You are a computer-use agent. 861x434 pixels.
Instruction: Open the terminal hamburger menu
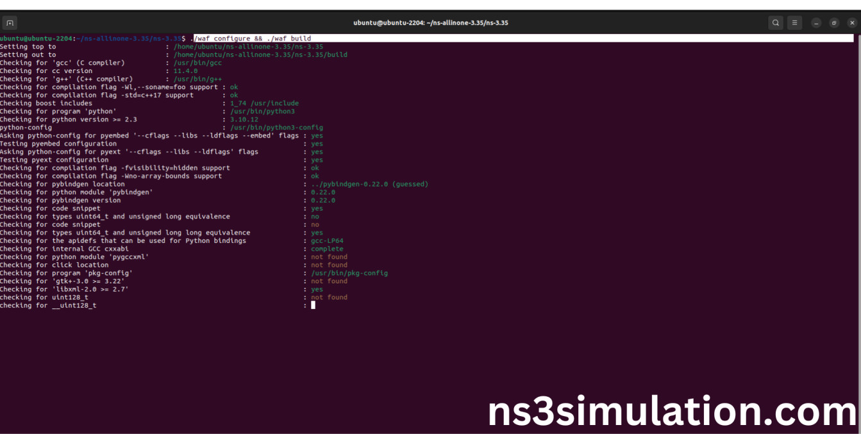[x=794, y=23]
